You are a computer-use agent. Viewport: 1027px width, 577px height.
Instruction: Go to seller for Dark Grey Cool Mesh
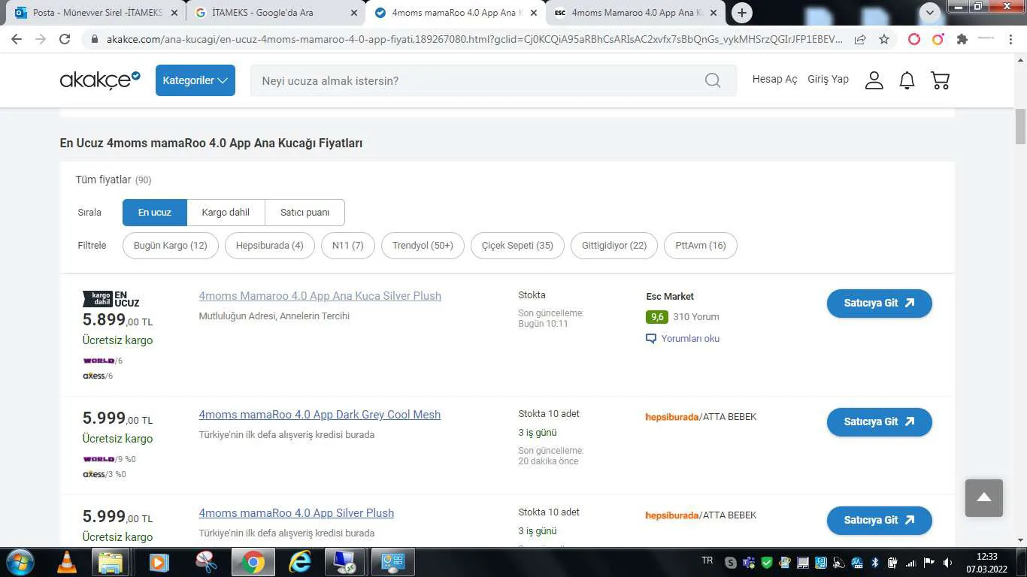click(880, 422)
